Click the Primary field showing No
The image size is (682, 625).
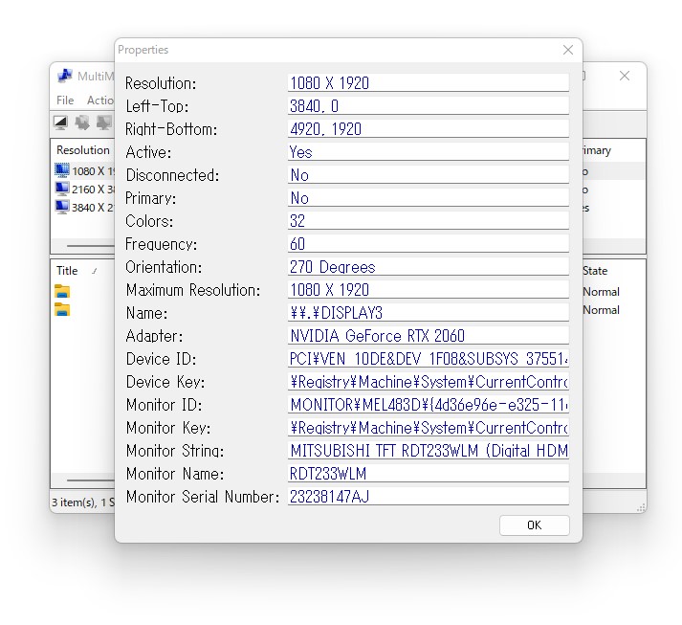pyautogui.click(x=428, y=198)
